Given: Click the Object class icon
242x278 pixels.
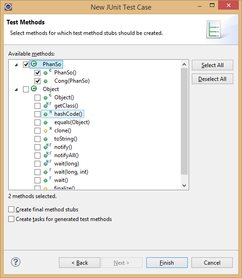Looking at the screenshot, I should click(x=34, y=89).
